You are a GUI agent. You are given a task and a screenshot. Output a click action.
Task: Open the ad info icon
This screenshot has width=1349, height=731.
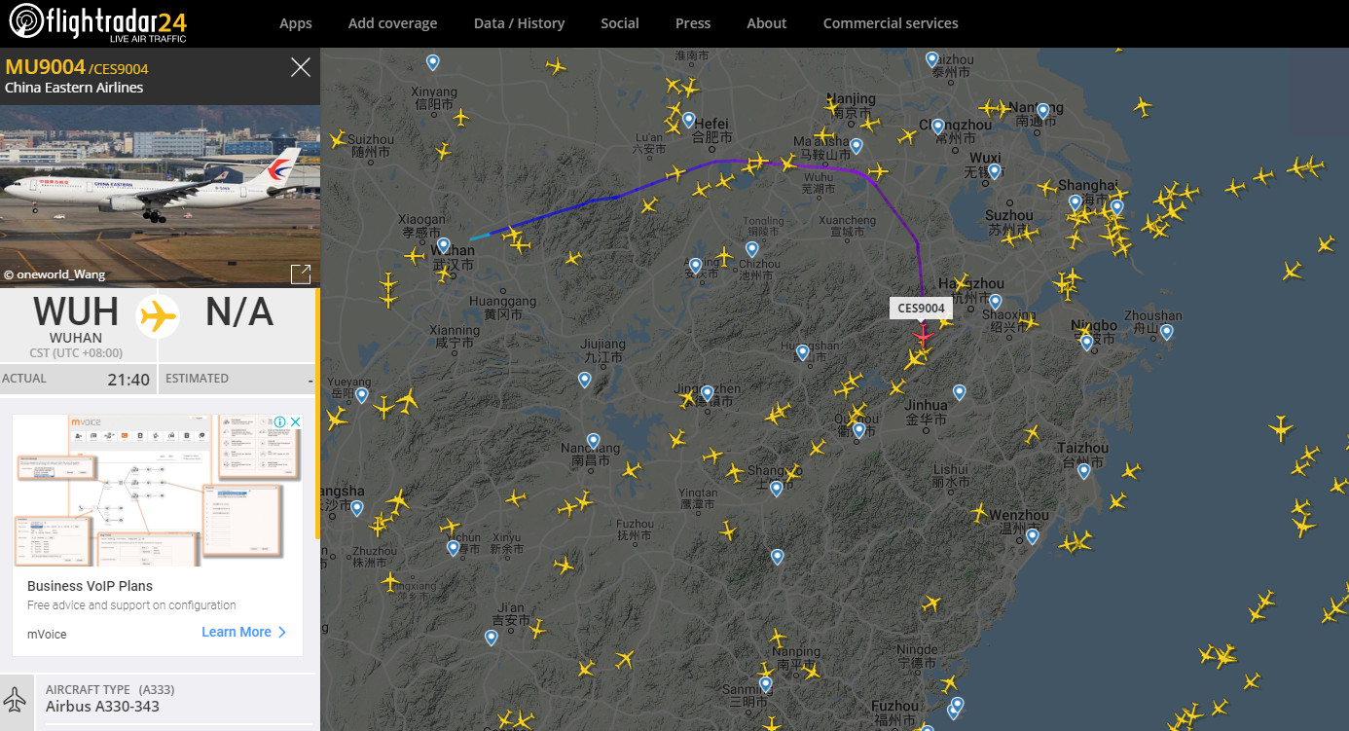280,422
